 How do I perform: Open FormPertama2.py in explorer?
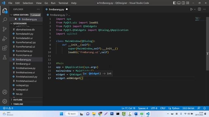coord(26,43)
